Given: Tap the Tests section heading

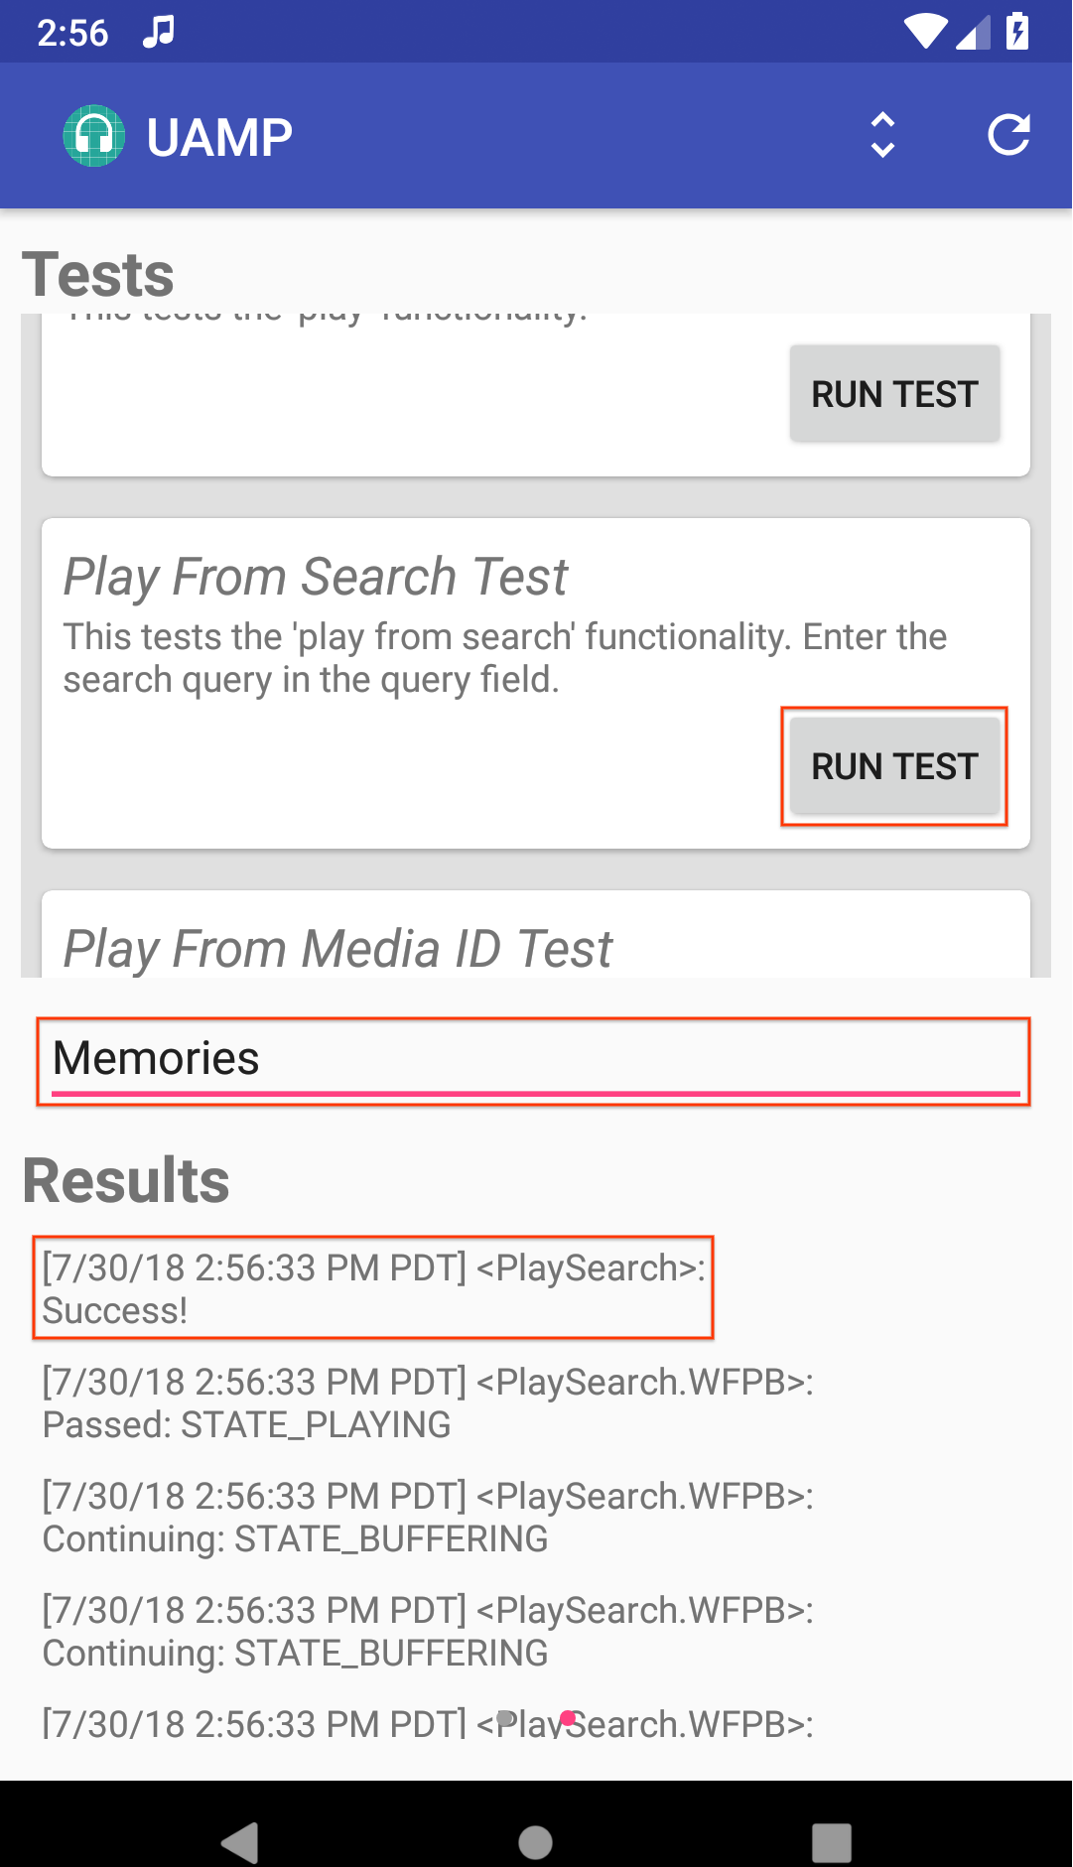Looking at the screenshot, I should [98, 274].
